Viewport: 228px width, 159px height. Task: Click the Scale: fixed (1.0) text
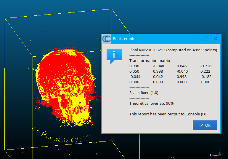(144, 93)
